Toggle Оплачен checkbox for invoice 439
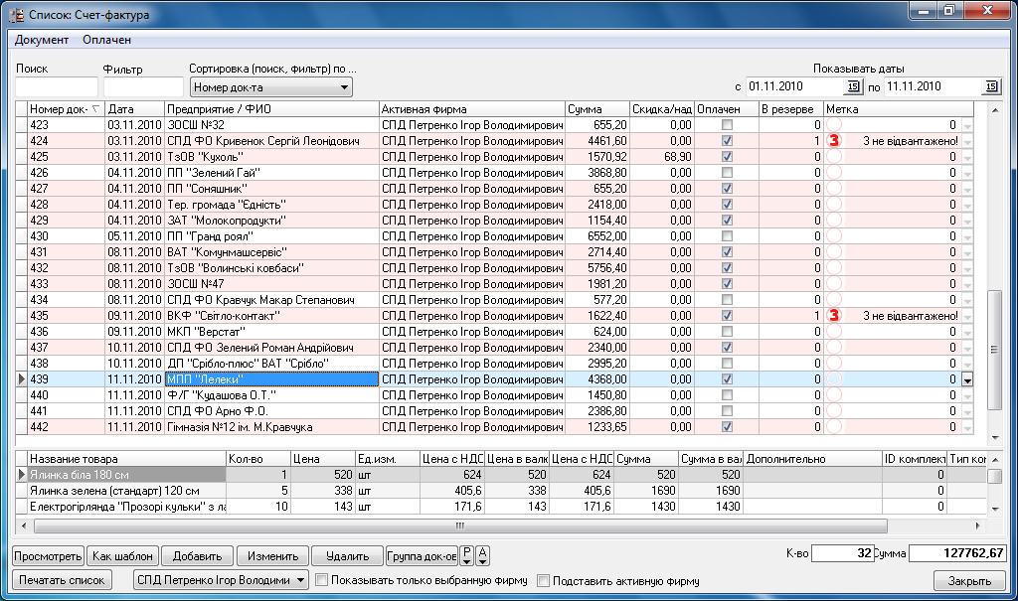The height and width of the screenshot is (601, 1018). (x=727, y=379)
